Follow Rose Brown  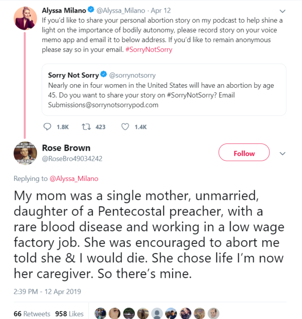tap(244, 153)
